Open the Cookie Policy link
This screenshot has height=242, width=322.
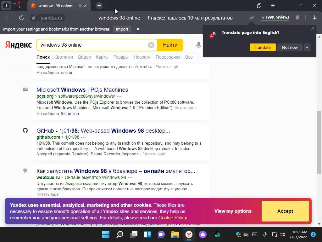tap(173, 218)
